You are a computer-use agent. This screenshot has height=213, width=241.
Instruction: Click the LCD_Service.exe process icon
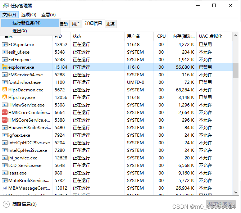tap(5, 165)
